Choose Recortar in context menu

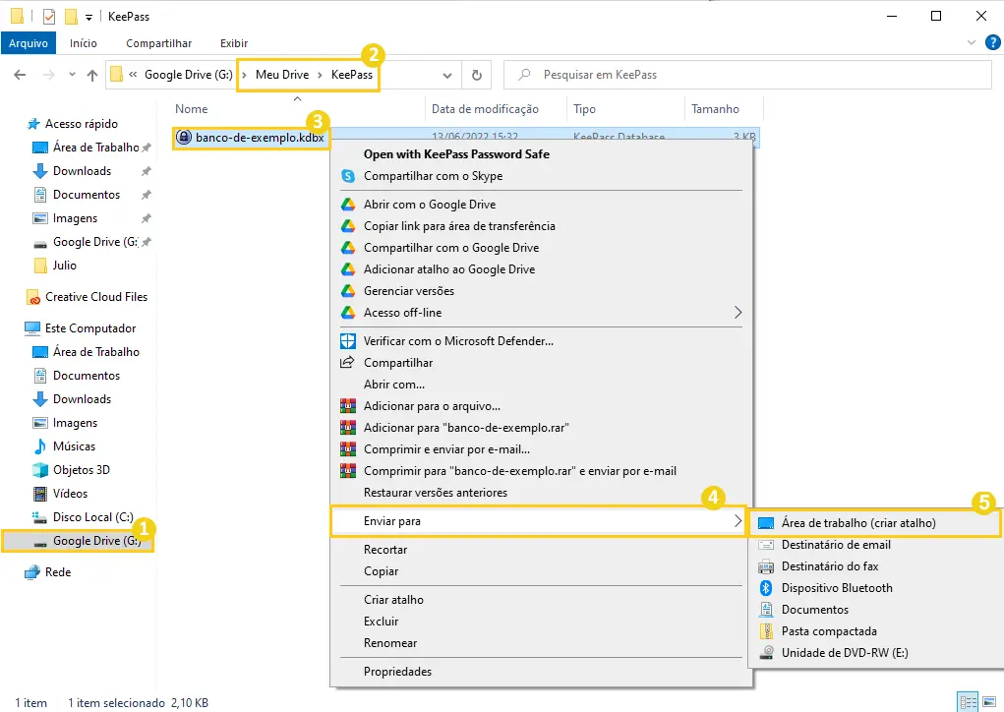point(385,550)
